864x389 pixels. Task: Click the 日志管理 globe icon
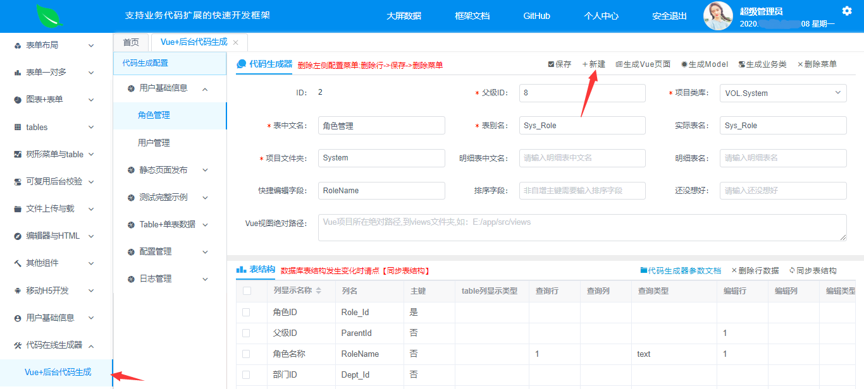(131, 278)
